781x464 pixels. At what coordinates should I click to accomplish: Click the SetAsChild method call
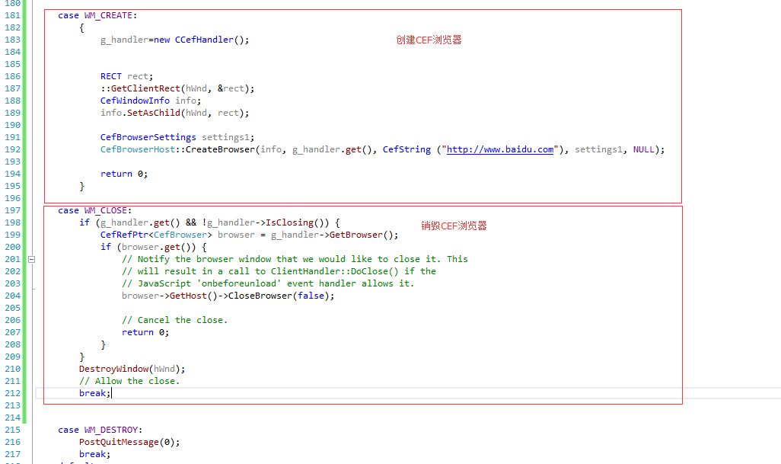click(x=154, y=113)
